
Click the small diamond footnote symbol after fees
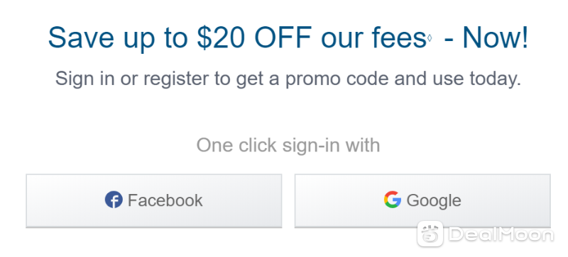click(430, 38)
